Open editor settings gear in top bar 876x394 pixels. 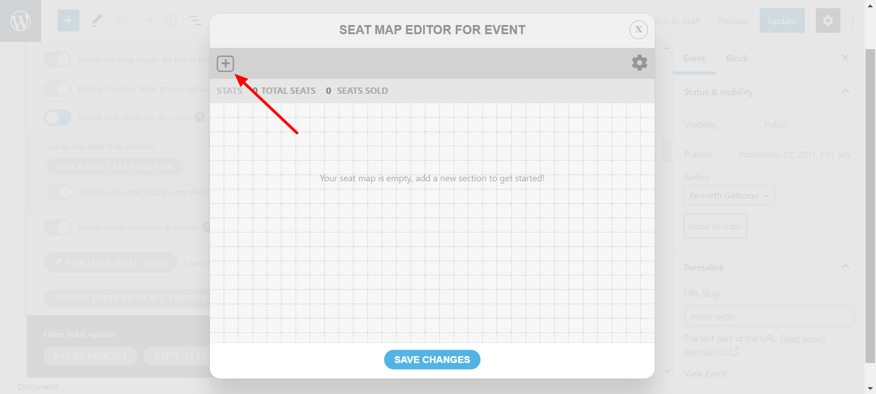click(x=828, y=20)
